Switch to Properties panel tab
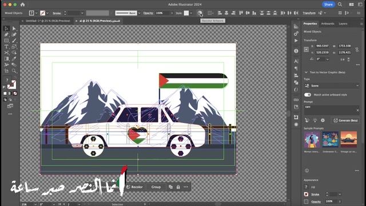 click(310, 23)
